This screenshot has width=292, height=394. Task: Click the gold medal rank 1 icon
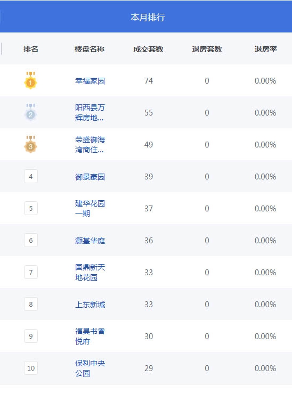(31, 80)
